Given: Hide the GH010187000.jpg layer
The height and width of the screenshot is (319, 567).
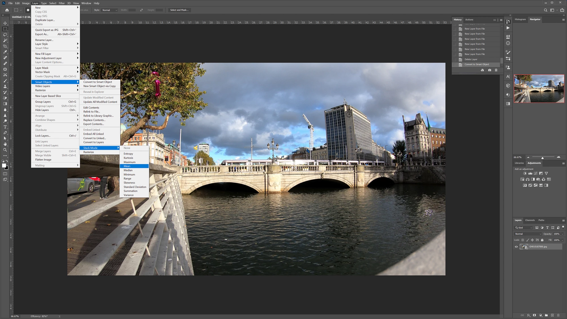Looking at the screenshot, I should [x=516, y=247].
